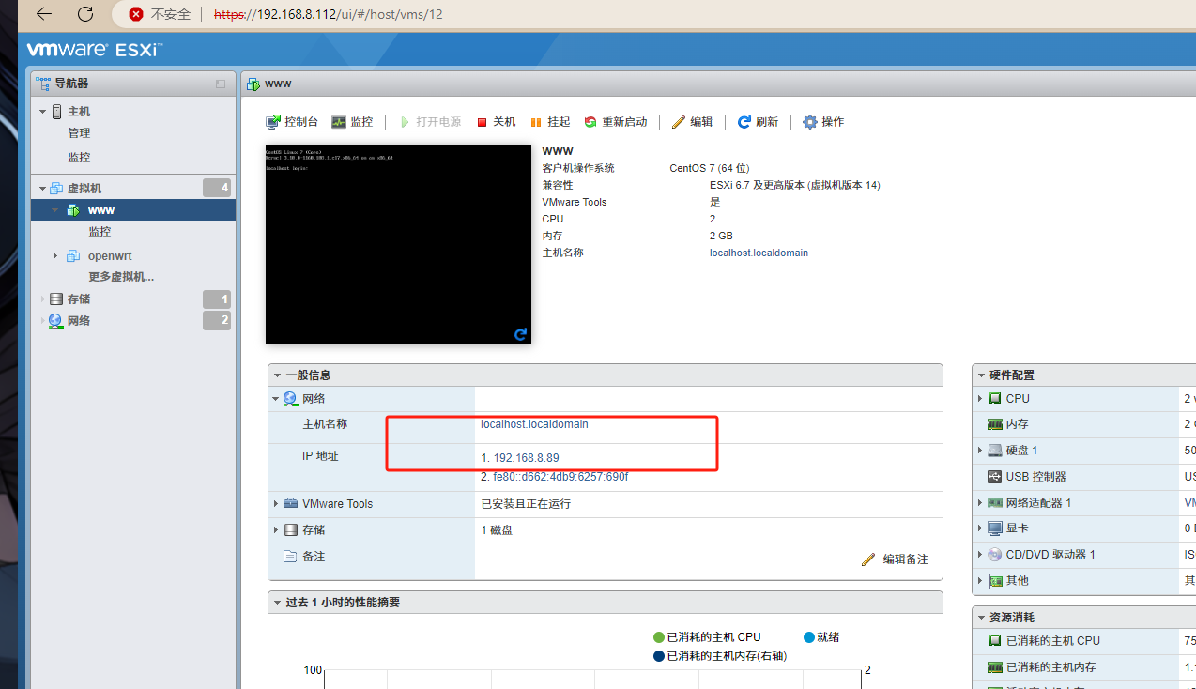Restart the VM via 重新启动
Viewport: 1196px width, 689px height.
tap(616, 122)
